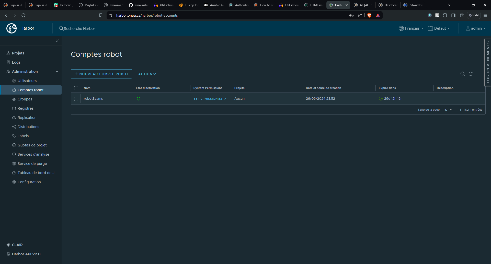Click the robot$sams account name
Screen dimensions: 491x264
click(93, 99)
